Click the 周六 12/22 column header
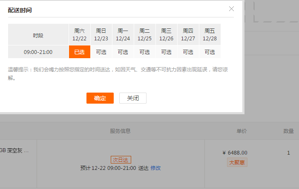Viewport: 299px width, 189px height. (80, 34)
